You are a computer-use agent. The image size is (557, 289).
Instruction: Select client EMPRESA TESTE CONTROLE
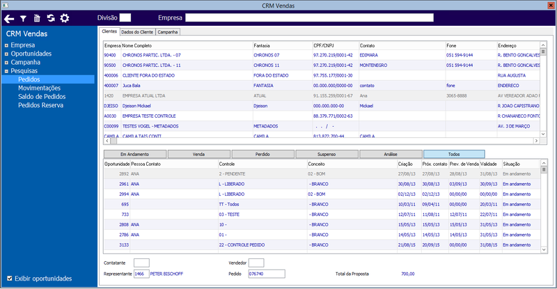[x=322, y=116]
